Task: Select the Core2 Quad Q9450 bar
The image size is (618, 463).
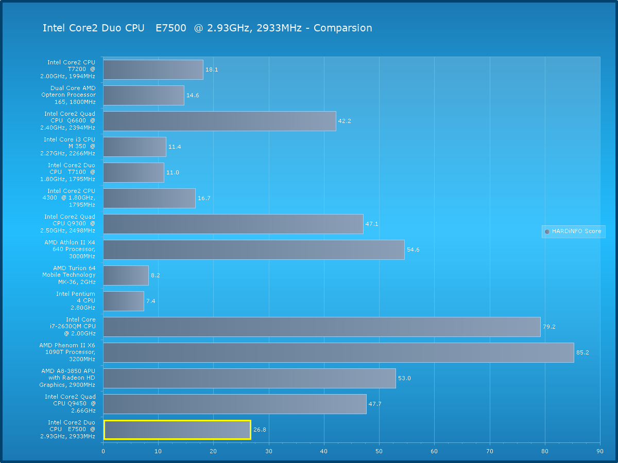Action: (235, 404)
